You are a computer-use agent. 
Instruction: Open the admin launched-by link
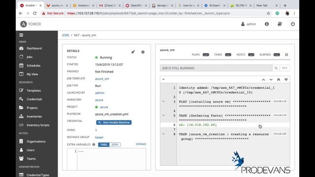coord(99,93)
